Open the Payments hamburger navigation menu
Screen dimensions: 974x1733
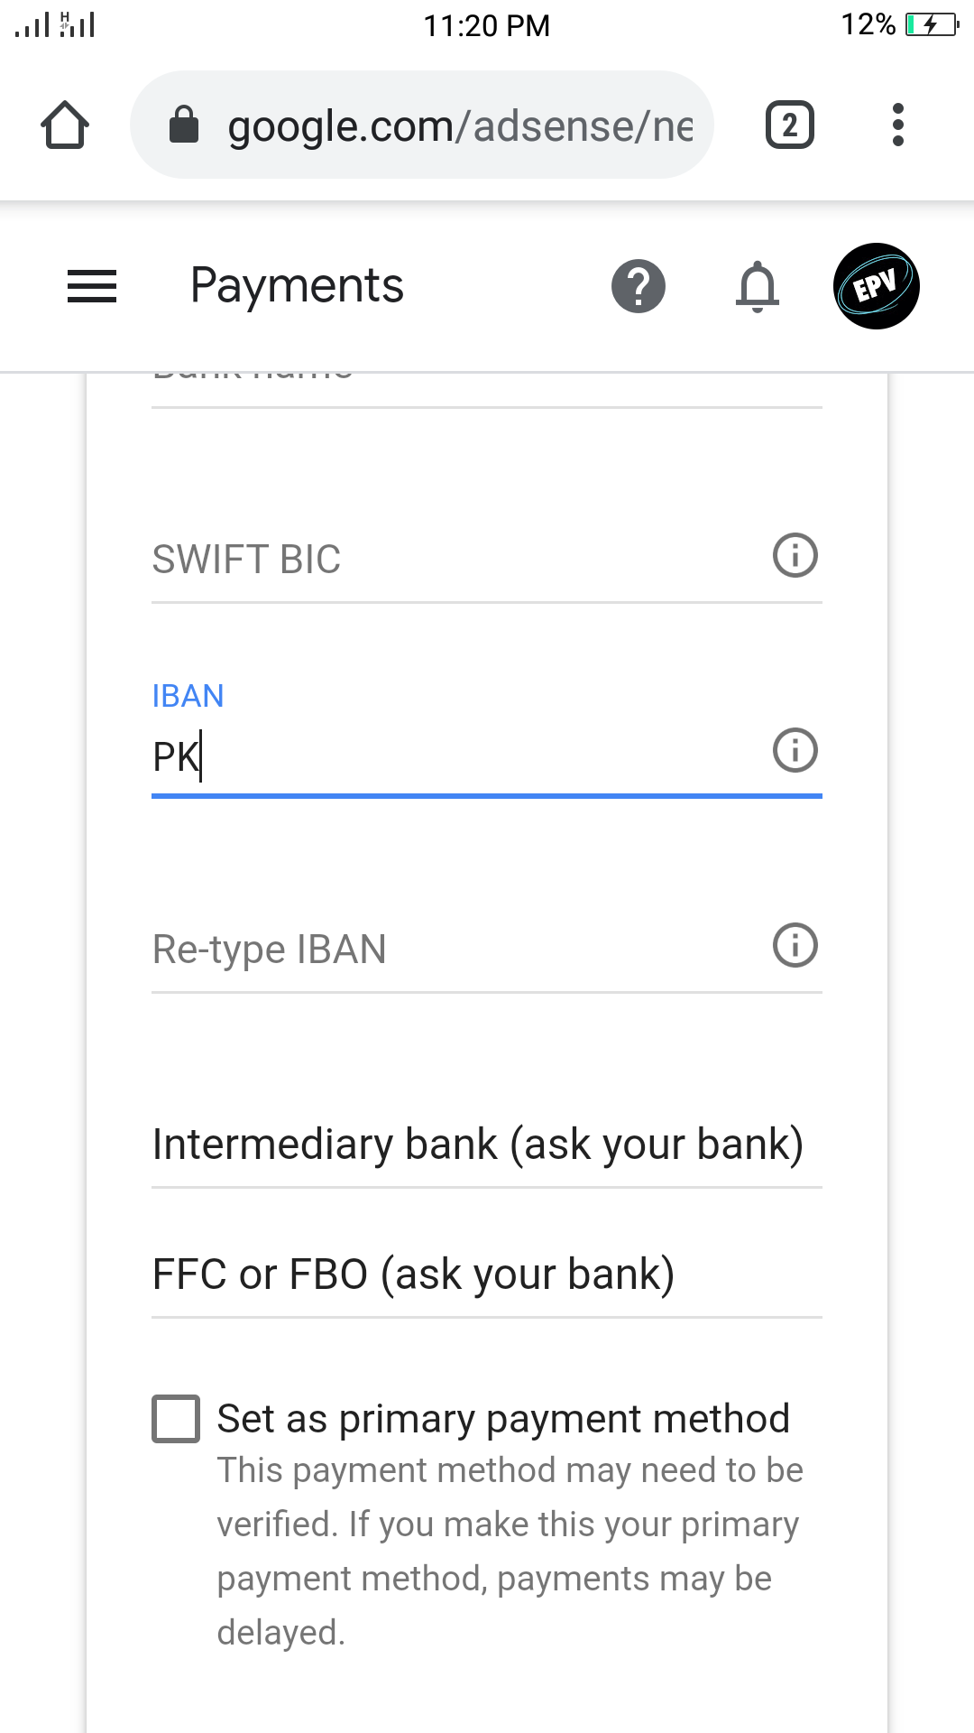(x=92, y=286)
